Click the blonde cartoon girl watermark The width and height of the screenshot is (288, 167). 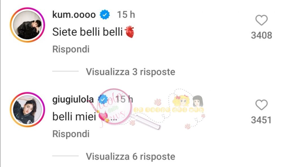182,101
